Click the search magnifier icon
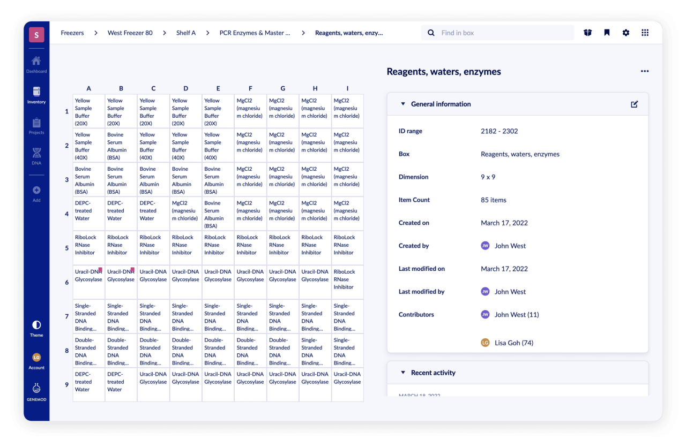 point(431,33)
